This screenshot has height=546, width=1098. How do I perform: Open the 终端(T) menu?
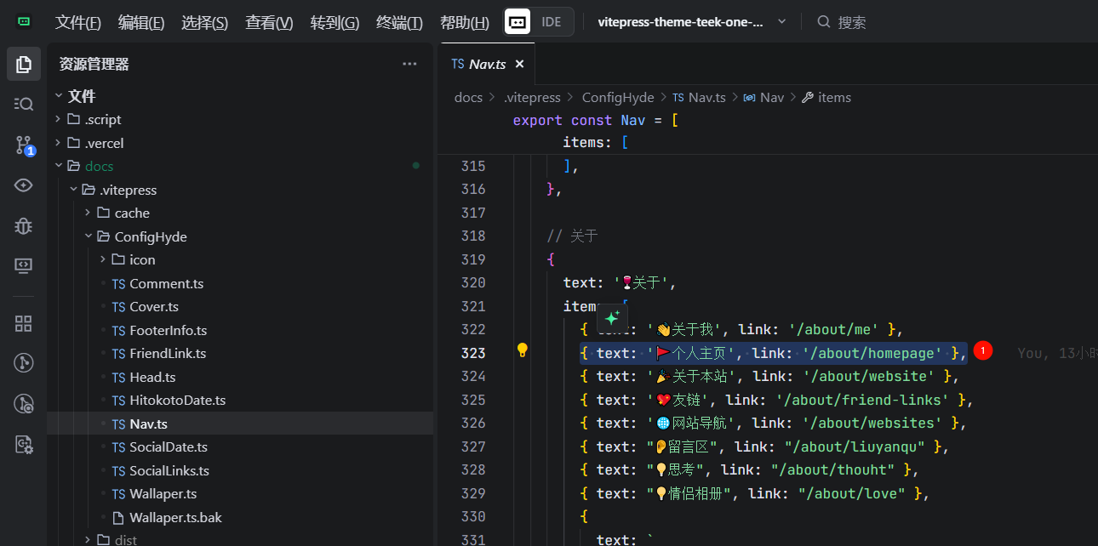pos(399,22)
